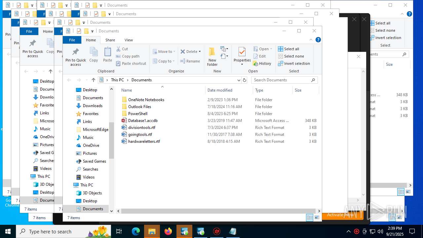Create a New folder from the ribbon

tap(212, 57)
